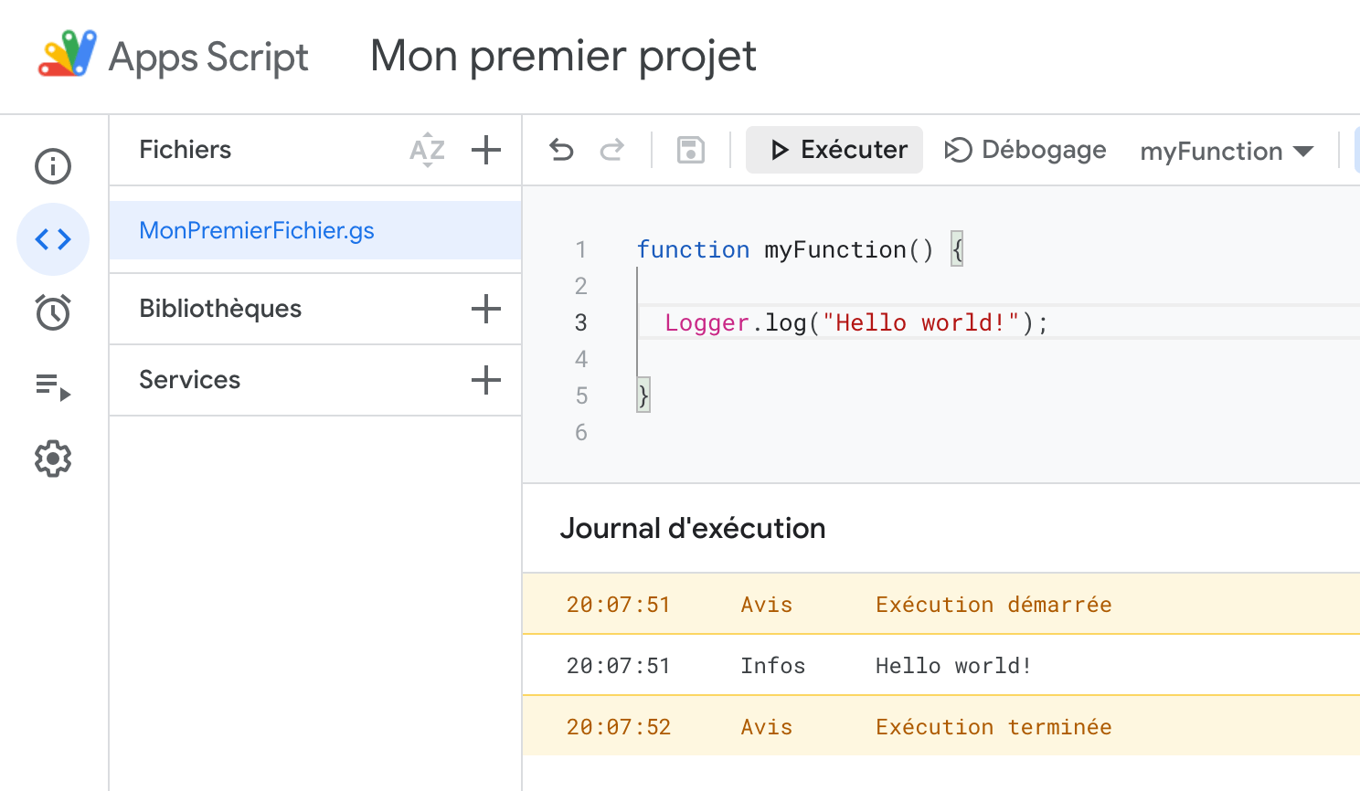
Task: Start Débogage debugging
Action: (x=1025, y=150)
